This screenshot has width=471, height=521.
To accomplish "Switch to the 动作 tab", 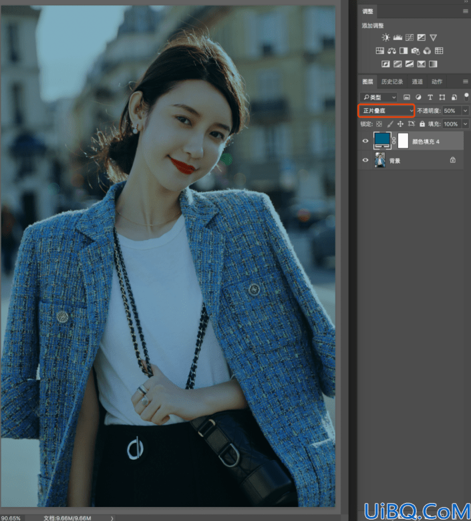I will coord(437,81).
